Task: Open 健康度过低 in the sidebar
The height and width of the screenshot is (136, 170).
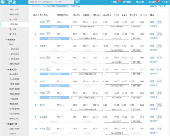Action: (x=14, y=119)
